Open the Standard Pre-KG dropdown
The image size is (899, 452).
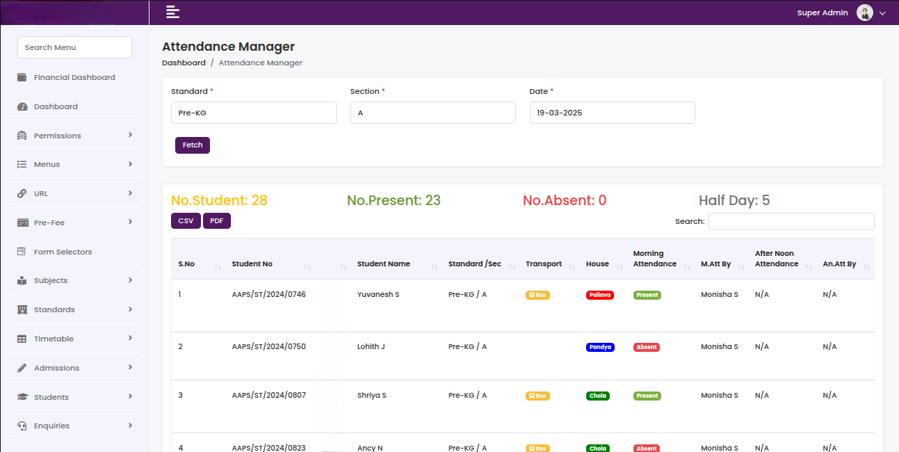click(254, 113)
